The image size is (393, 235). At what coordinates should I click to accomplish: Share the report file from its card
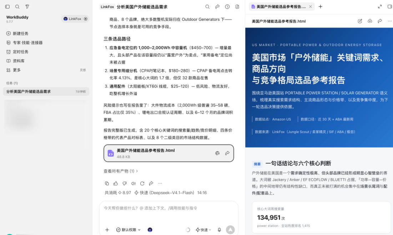click(227, 153)
